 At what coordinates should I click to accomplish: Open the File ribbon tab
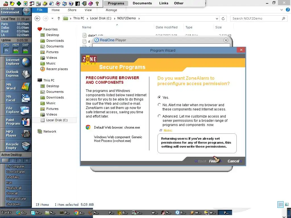tap(40, 10)
